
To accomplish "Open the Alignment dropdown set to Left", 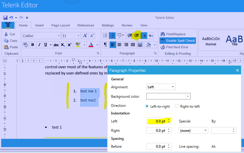I will click(161, 87).
